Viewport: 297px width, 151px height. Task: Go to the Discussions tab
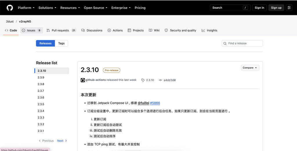coord(92,30)
